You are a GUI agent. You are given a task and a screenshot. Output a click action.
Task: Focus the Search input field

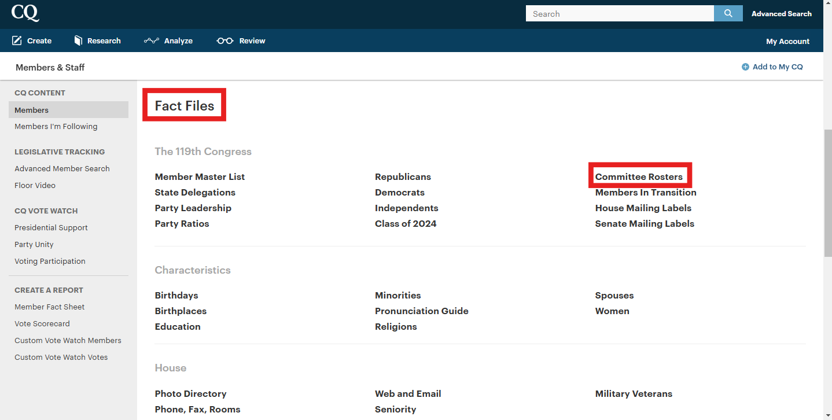click(x=620, y=13)
